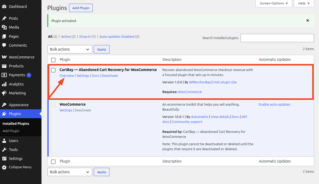The width and height of the screenshot is (319, 184).
Task: Open the bottom Bulk actions dropdown
Action: (70, 172)
